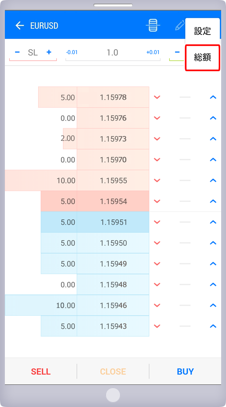
Task: Tap the SELL button
Action: (x=41, y=372)
